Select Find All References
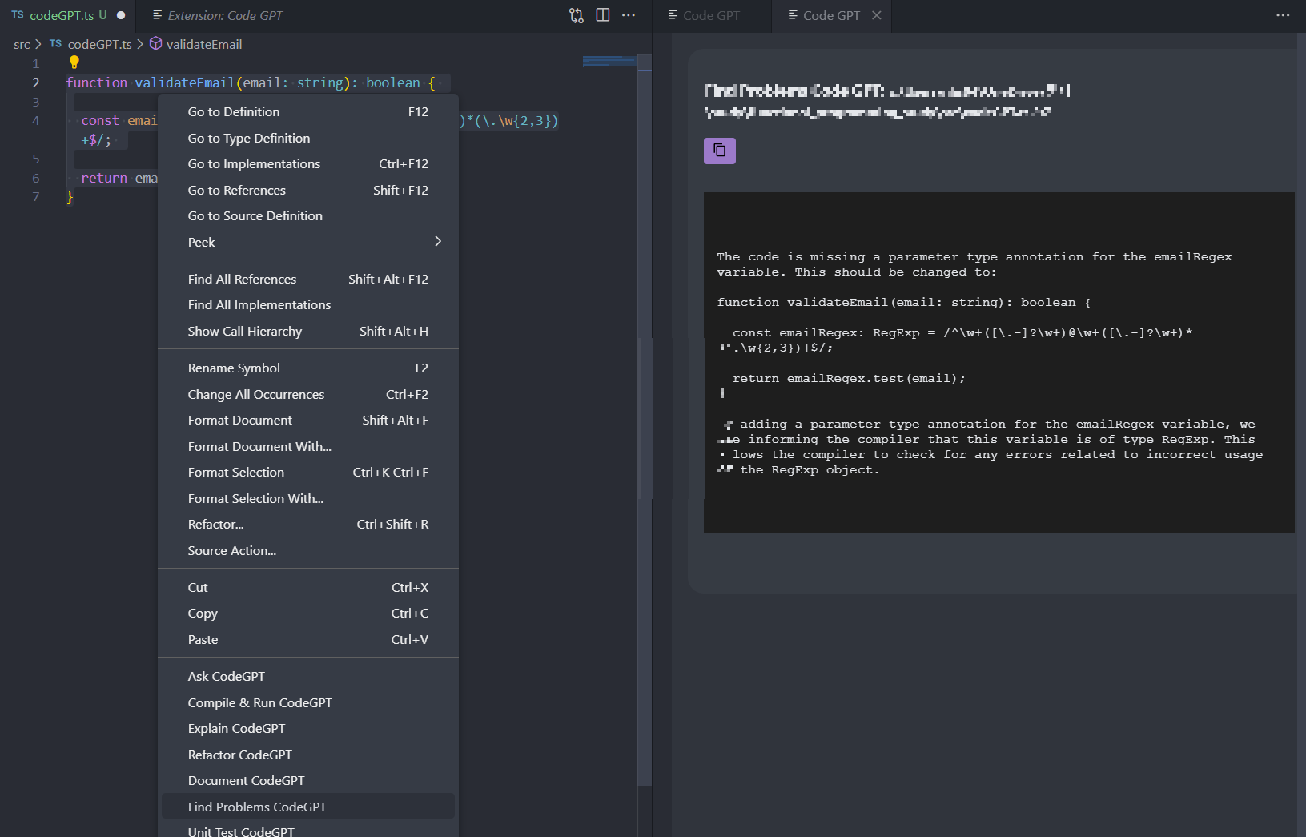Viewport: 1306px width, 837px height. [x=308, y=280]
